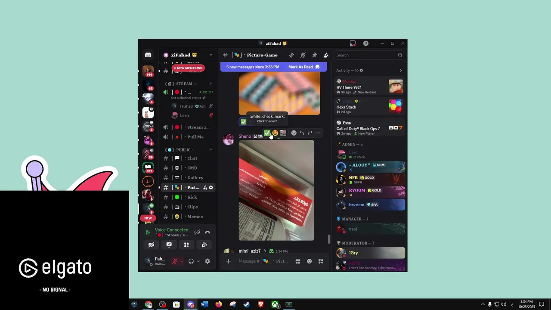Click the 5 NEW MENTIONS pill
551x310 pixels.
tap(188, 68)
